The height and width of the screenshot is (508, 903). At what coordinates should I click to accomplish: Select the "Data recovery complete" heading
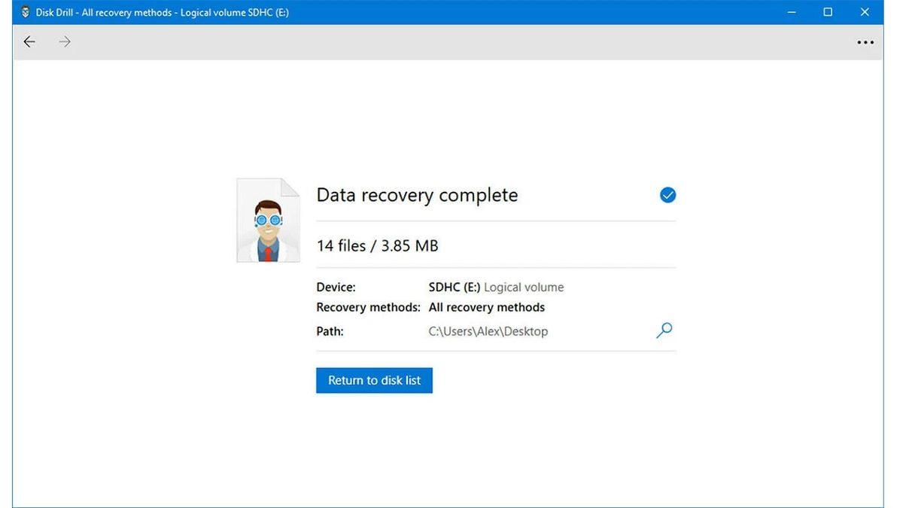pos(417,196)
